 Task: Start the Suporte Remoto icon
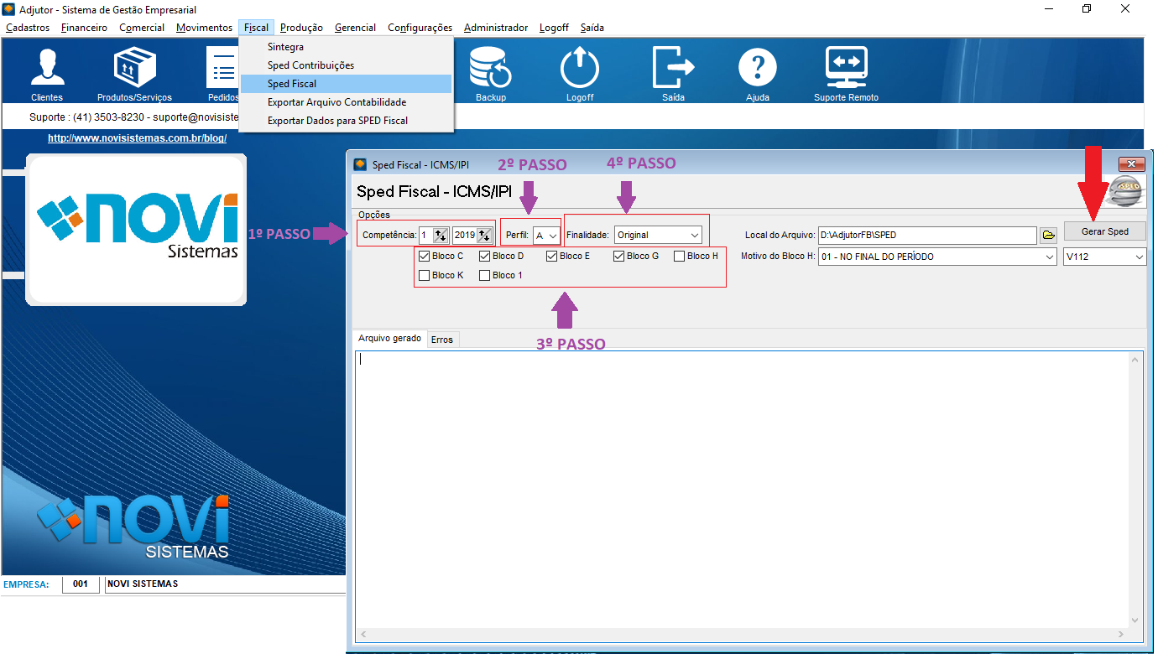tap(846, 74)
